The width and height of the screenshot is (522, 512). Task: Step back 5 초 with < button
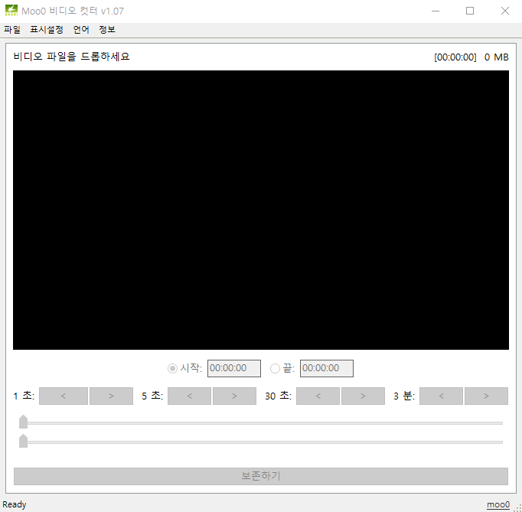point(189,396)
